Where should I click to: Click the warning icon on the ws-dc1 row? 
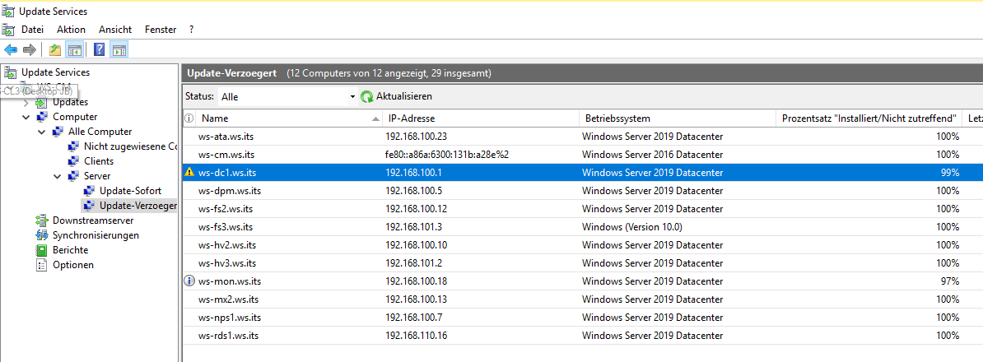189,173
